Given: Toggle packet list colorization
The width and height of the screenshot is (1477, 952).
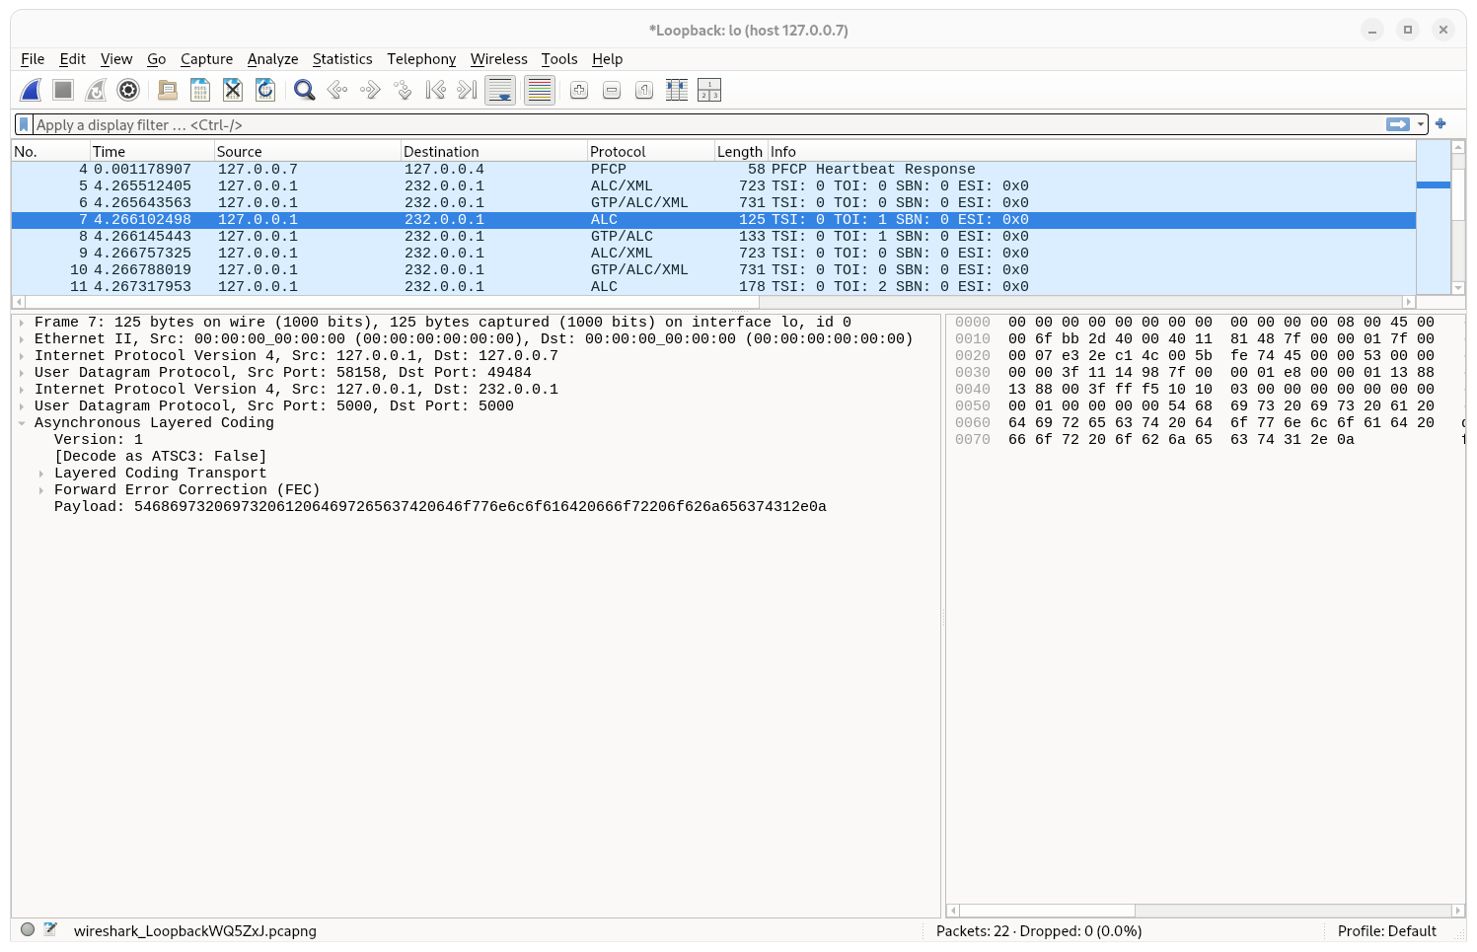Looking at the screenshot, I should [x=539, y=90].
